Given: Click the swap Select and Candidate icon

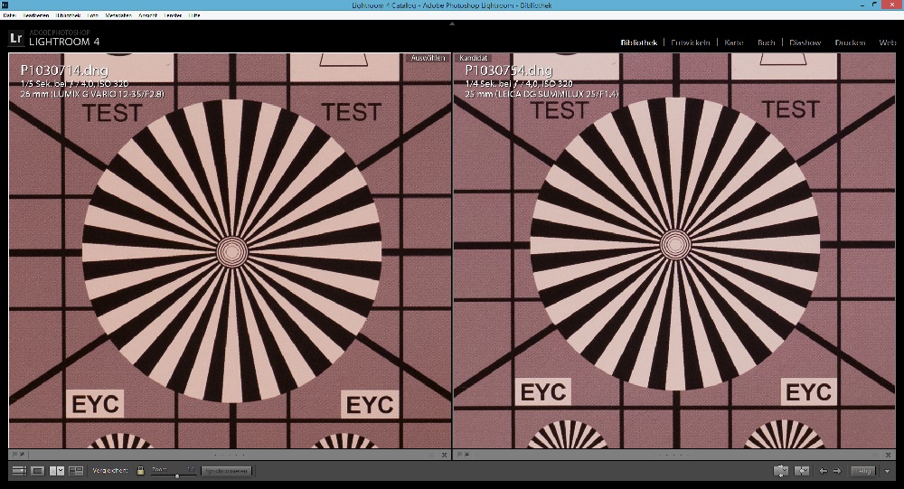Looking at the screenshot, I should click(781, 471).
